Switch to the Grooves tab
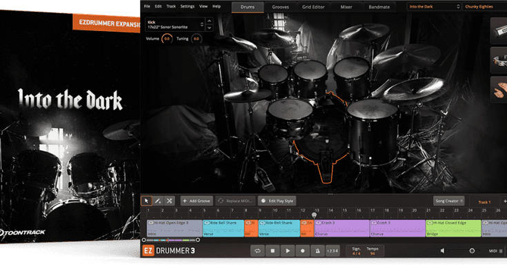 (281, 7)
